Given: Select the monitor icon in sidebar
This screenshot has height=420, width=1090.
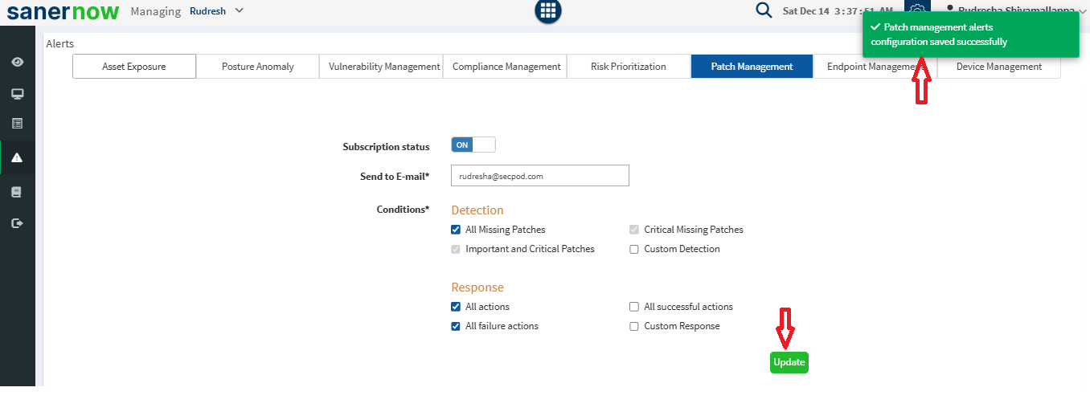Looking at the screenshot, I should point(17,94).
